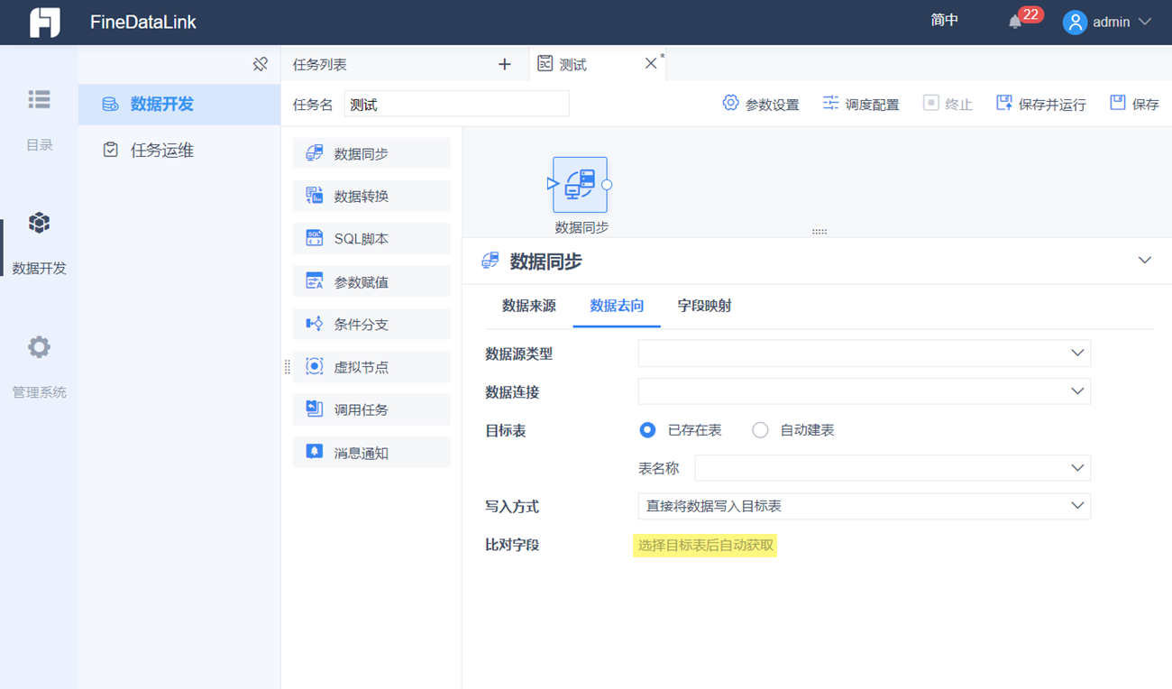Click the admin user avatar icon

(1075, 23)
